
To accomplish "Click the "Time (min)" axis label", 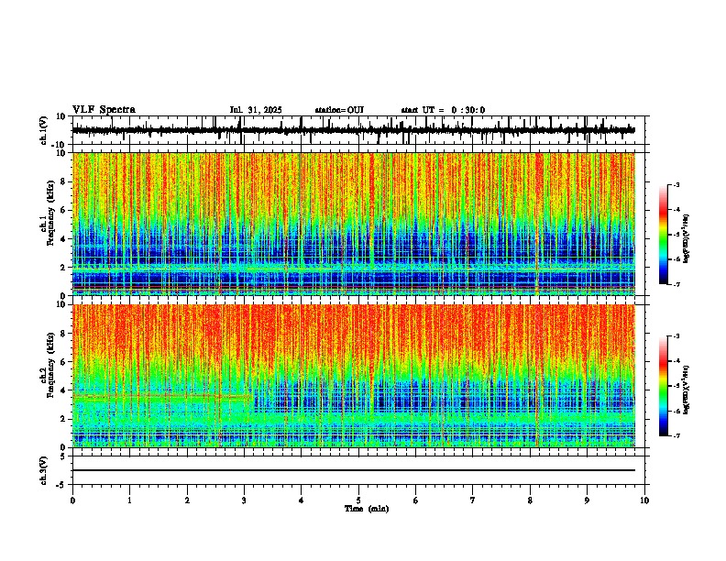I will (367, 509).
